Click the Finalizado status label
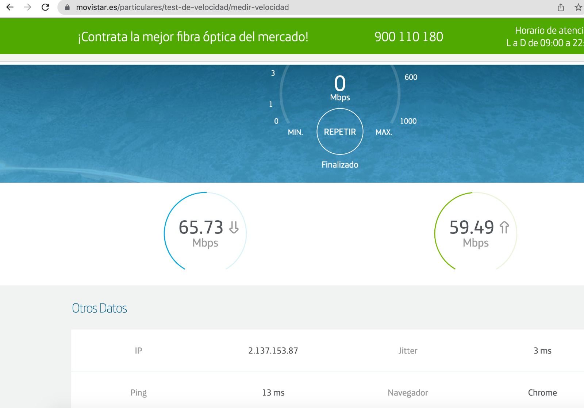The width and height of the screenshot is (584, 408). (x=340, y=165)
